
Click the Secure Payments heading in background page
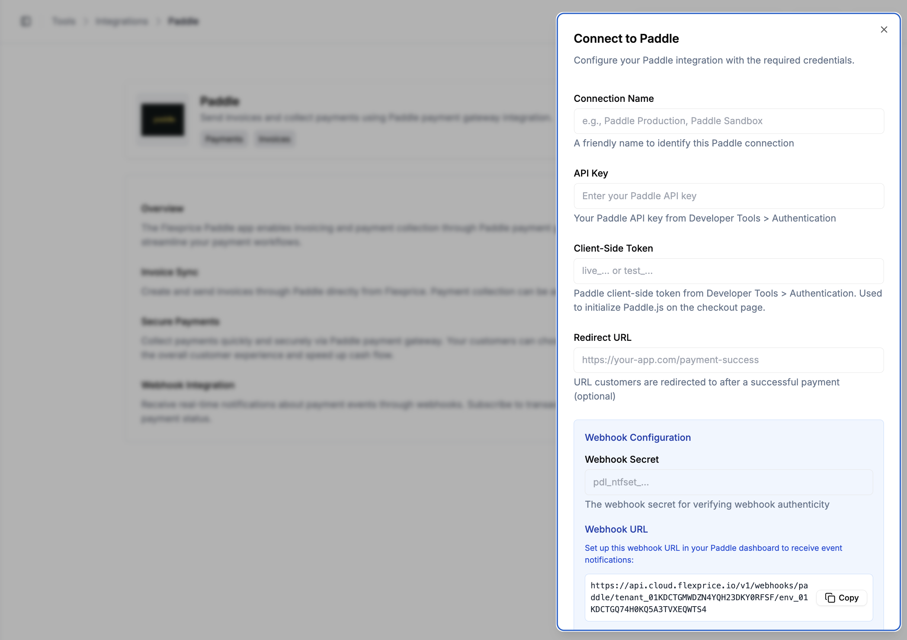click(180, 321)
